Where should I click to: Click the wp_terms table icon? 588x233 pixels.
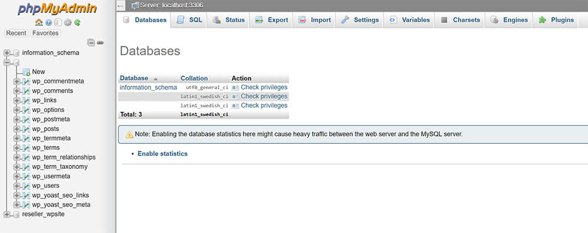coord(26,147)
